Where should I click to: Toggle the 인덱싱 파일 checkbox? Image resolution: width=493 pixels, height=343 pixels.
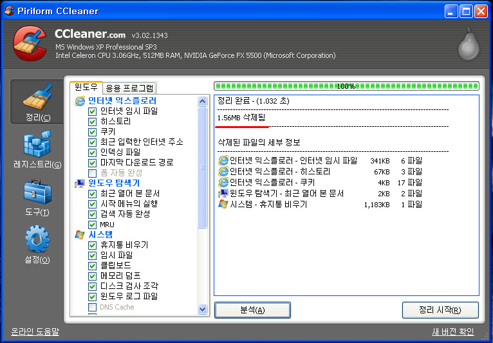92,153
